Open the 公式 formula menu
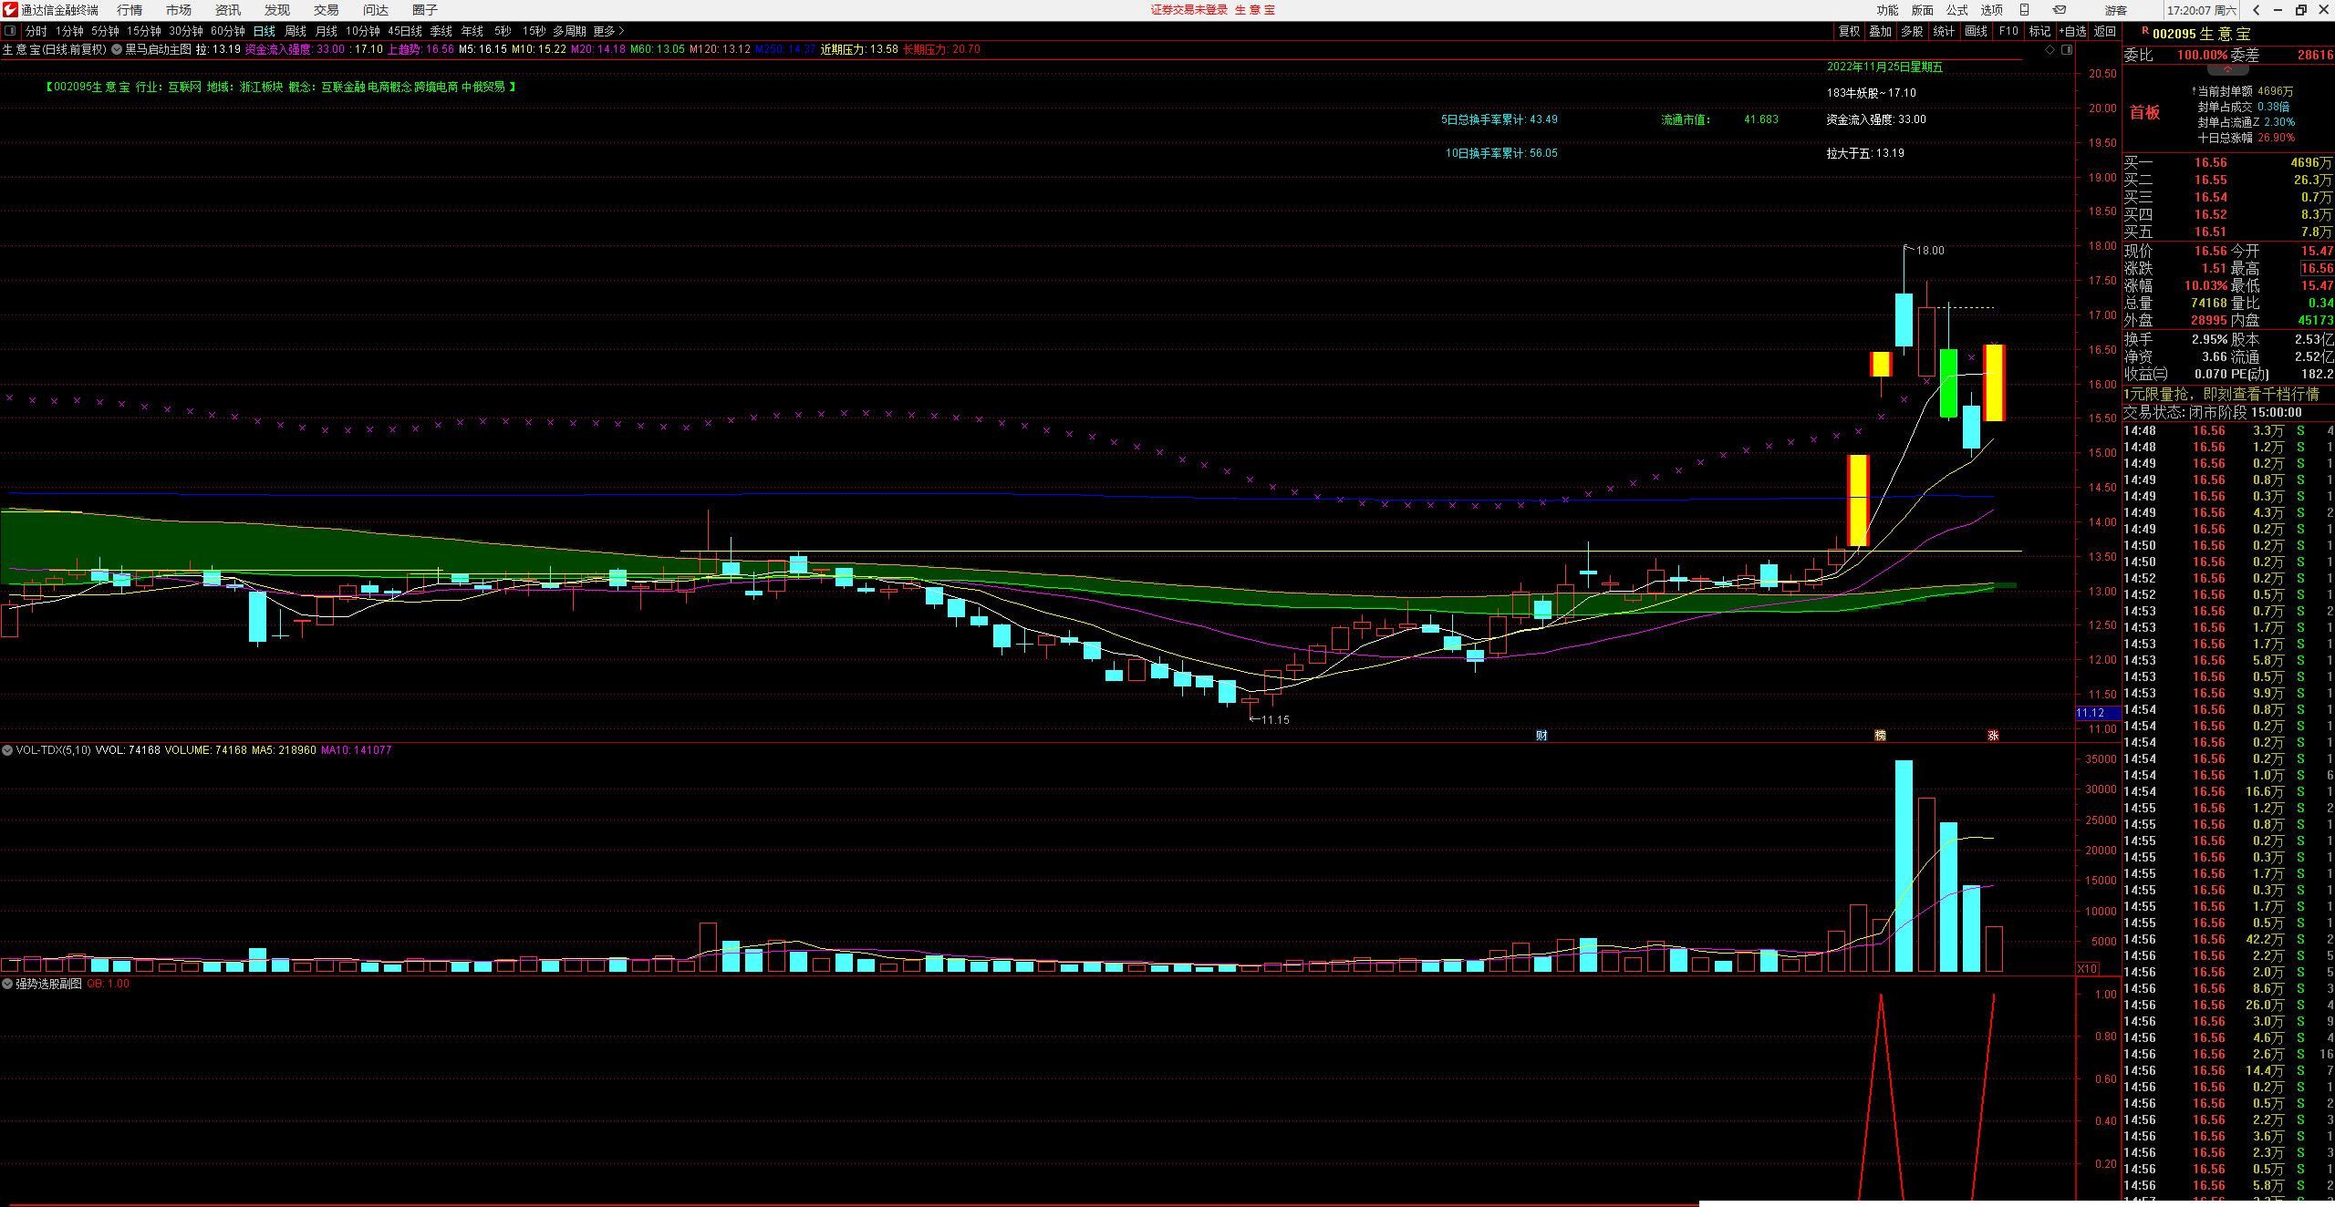 coord(1957,10)
